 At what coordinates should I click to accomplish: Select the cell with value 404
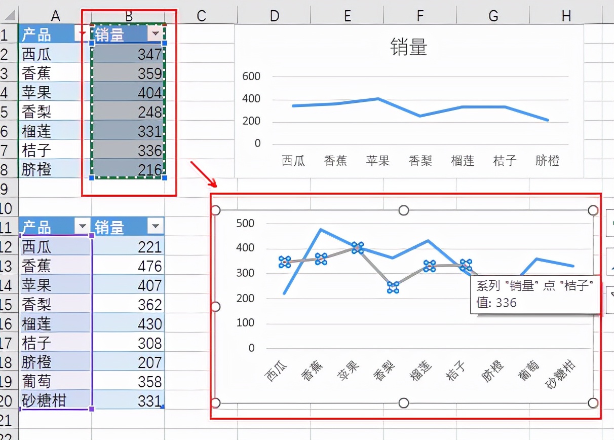click(x=128, y=92)
